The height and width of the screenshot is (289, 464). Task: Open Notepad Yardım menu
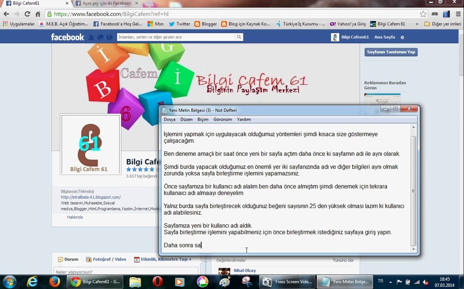point(244,119)
